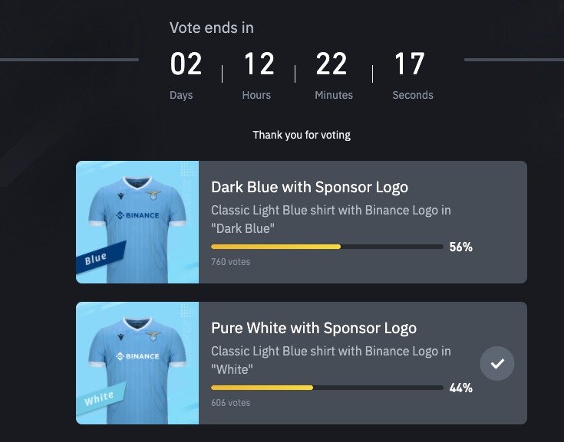
Task: Open the Pure White jersey thumbnail image
Action: [x=137, y=362]
